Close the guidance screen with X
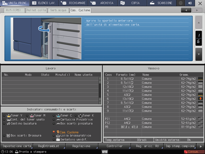The image size is (205, 154). [x=200, y=4]
